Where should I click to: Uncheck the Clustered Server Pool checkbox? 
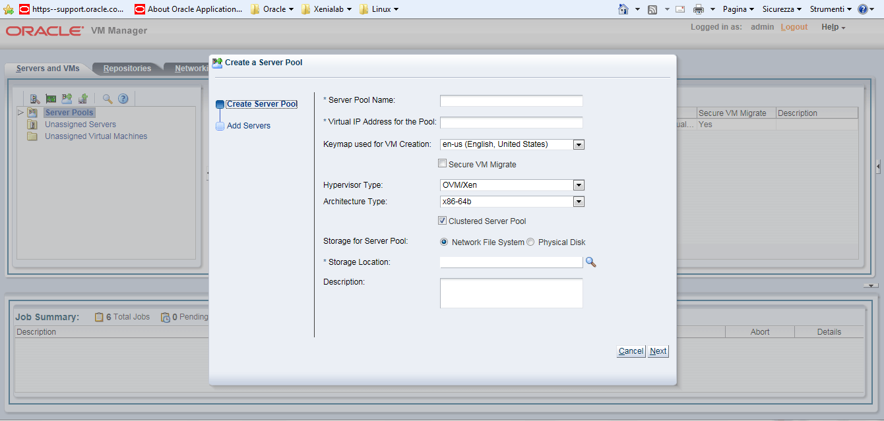click(x=443, y=221)
